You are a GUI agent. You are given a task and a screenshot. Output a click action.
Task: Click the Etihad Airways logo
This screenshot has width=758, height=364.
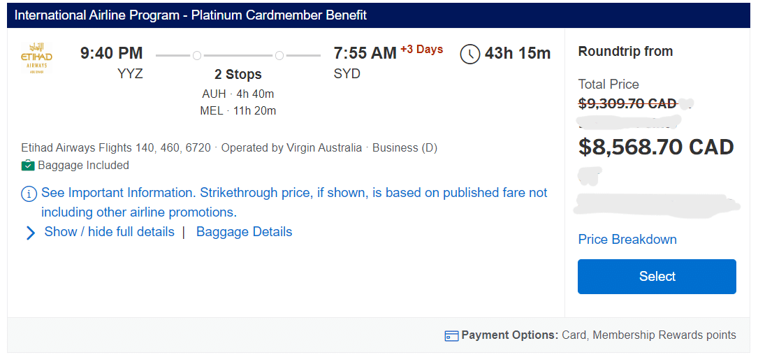pyautogui.click(x=37, y=57)
